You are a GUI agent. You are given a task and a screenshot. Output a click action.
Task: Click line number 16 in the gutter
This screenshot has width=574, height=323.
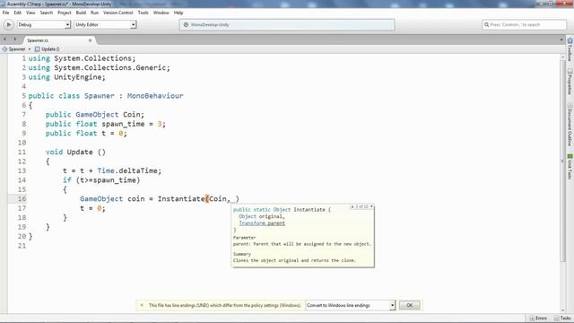[x=22, y=199]
